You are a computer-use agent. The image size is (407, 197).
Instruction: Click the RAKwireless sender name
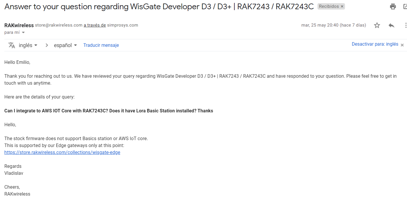19,25
